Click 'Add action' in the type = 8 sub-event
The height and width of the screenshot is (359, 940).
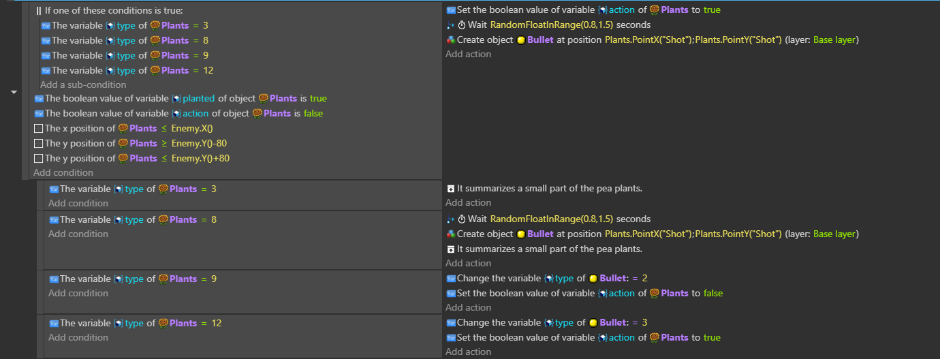click(468, 264)
